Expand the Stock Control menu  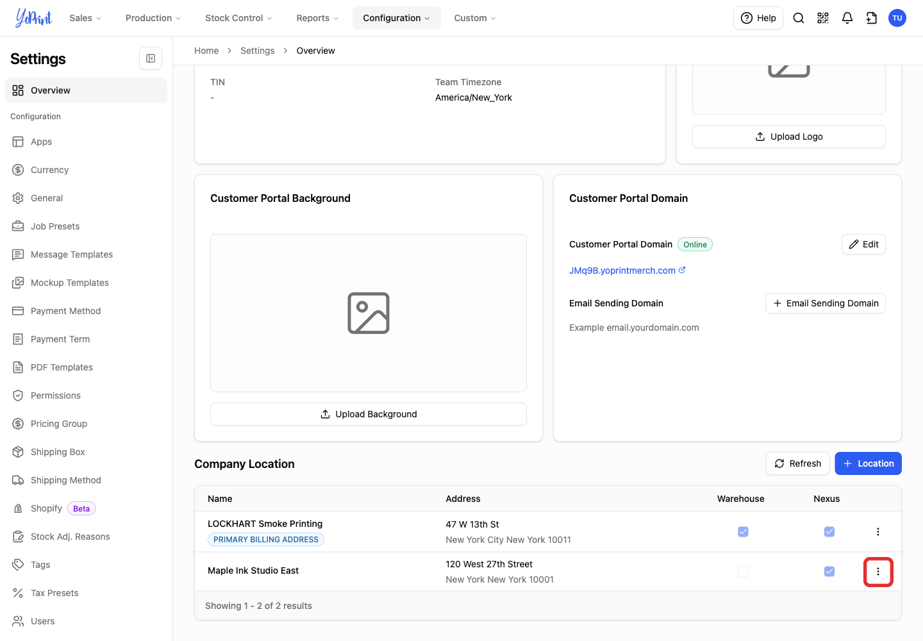[x=238, y=18]
